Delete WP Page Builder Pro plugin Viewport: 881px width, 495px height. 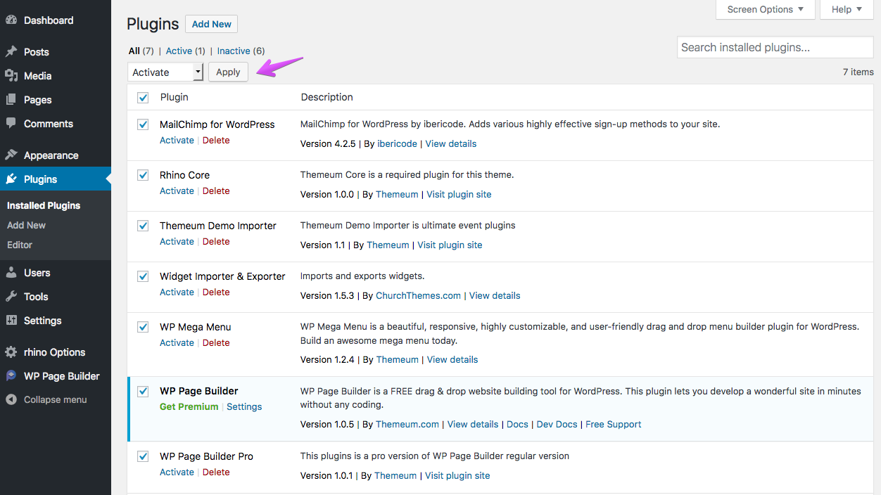coord(216,472)
